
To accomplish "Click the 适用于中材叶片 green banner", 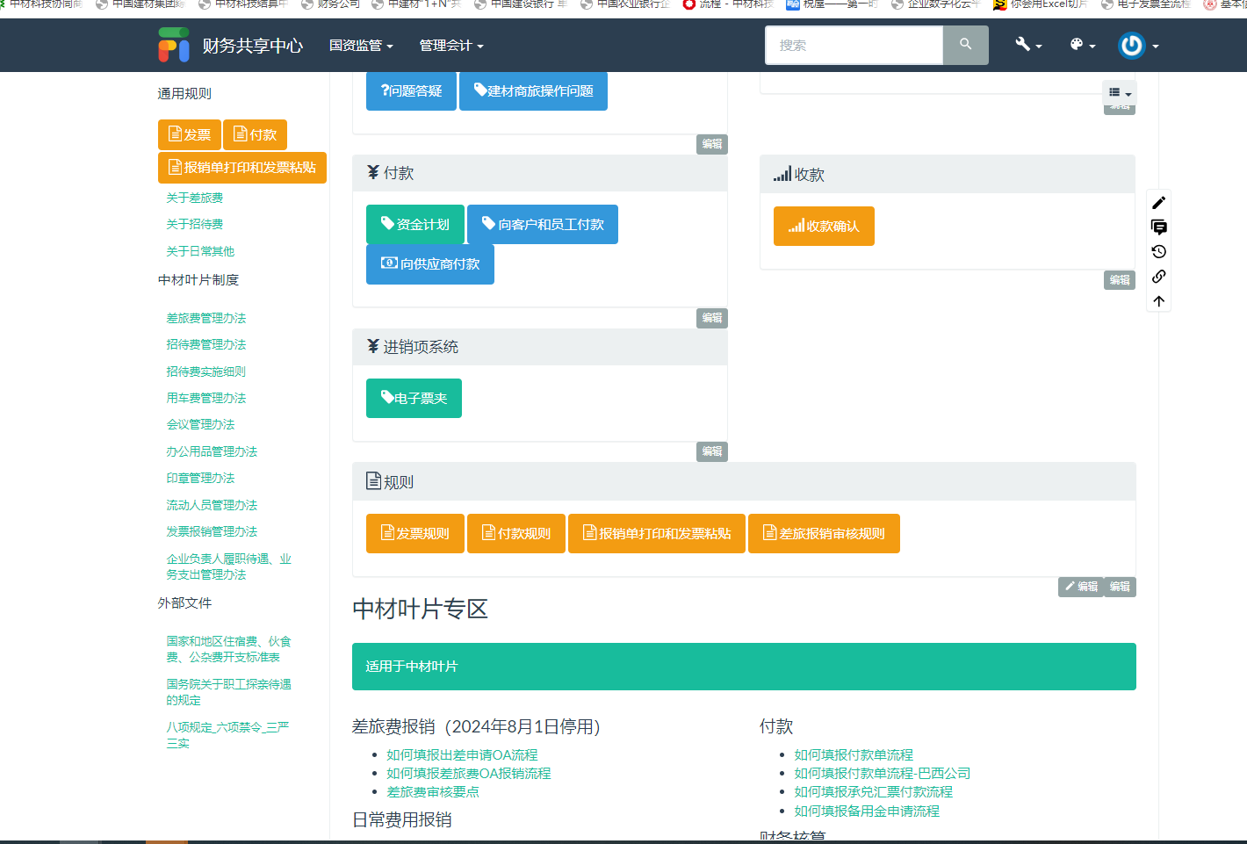I will click(744, 667).
